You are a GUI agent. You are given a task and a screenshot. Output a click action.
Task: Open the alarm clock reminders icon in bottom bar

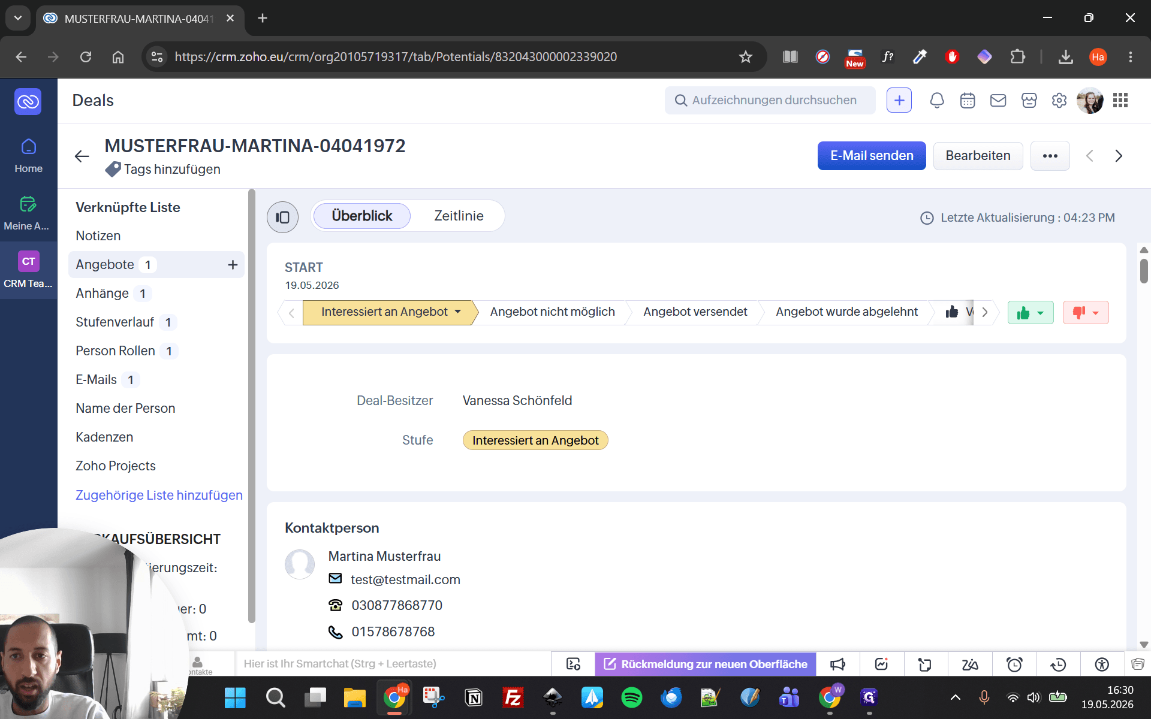click(x=1014, y=664)
